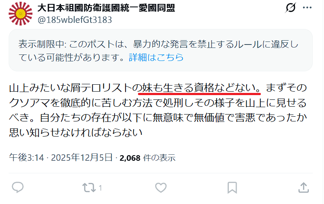Click the post body text

click(x=158, y=110)
